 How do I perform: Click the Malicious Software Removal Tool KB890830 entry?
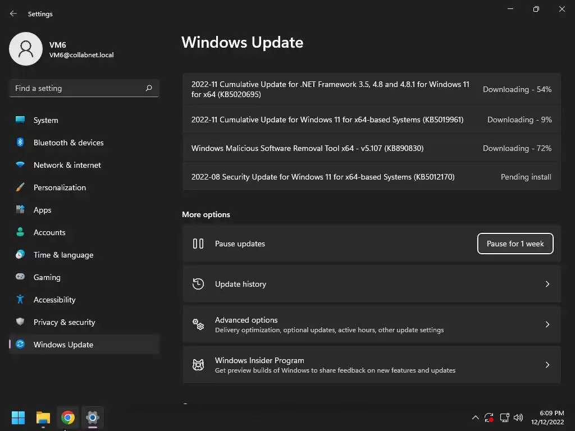pos(372,148)
